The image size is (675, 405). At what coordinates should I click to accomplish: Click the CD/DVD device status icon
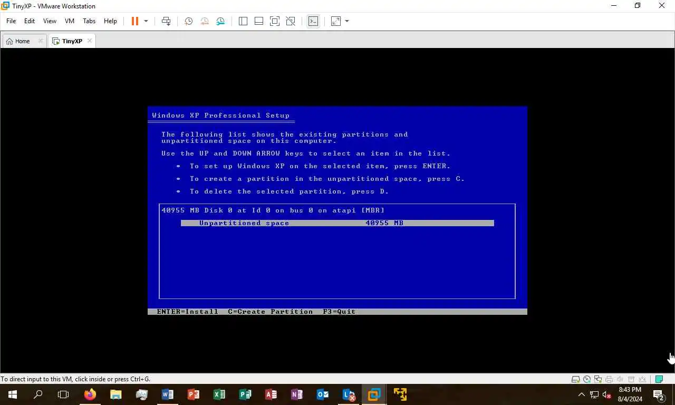click(x=587, y=379)
